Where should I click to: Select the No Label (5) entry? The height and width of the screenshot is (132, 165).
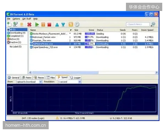pos(16,46)
